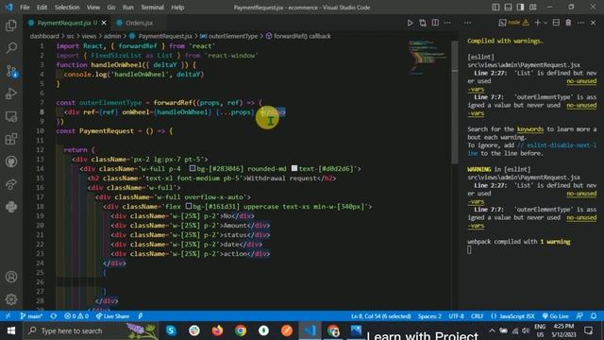Open remote window indicator in status bar
The image size is (604, 340).
(x=8, y=316)
